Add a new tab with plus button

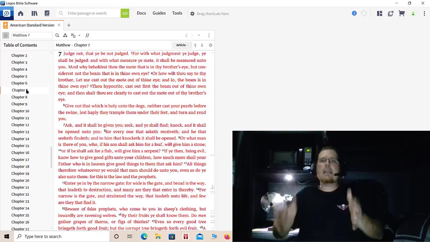pos(69,25)
